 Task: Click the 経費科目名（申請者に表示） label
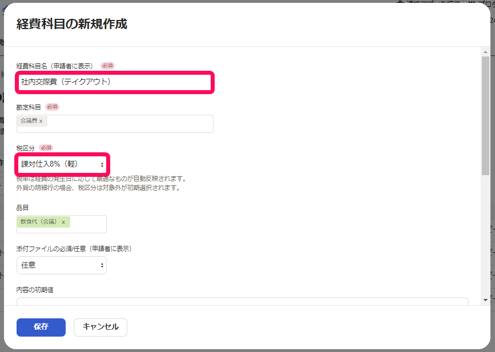[55, 66]
